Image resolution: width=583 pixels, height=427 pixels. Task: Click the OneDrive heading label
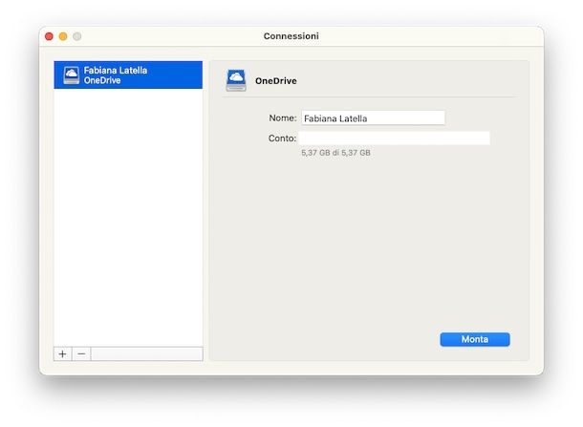pyautogui.click(x=276, y=80)
